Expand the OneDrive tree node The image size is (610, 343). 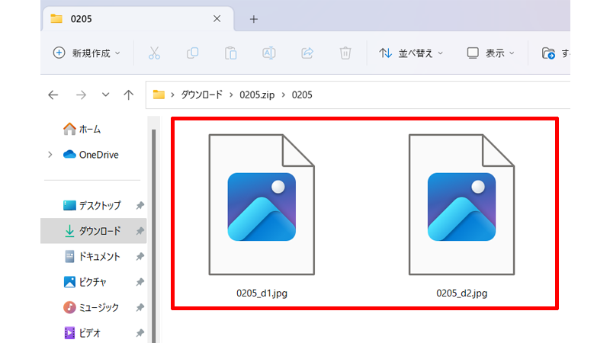pyautogui.click(x=50, y=155)
